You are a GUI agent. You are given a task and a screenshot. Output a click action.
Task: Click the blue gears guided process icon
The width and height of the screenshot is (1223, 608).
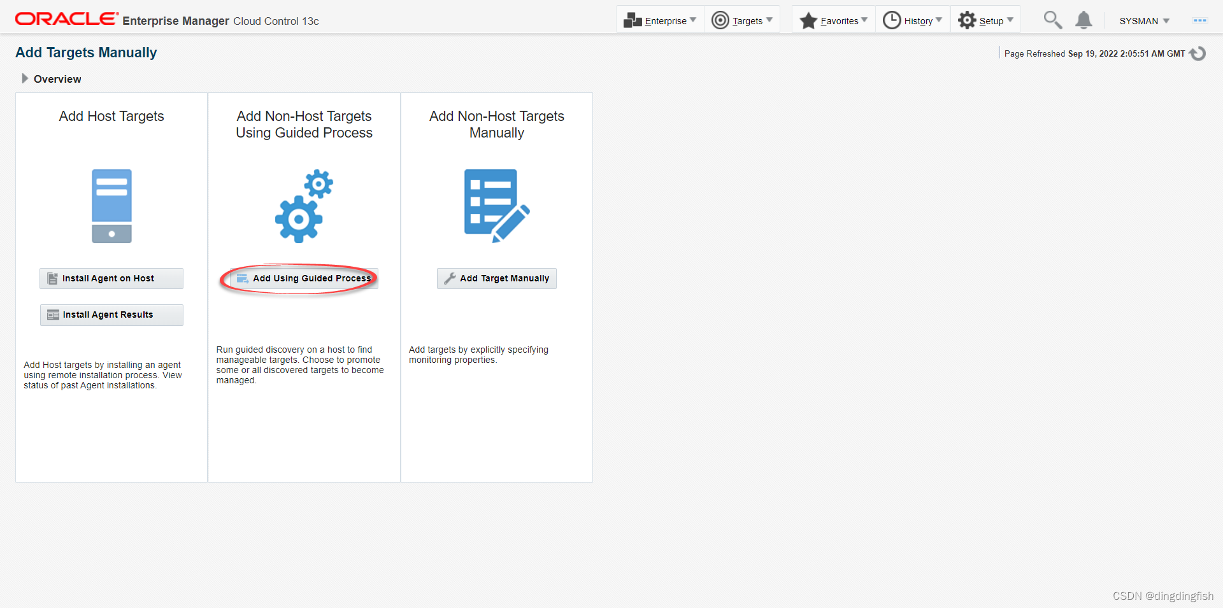pyautogui.click(x=304, y=206)
